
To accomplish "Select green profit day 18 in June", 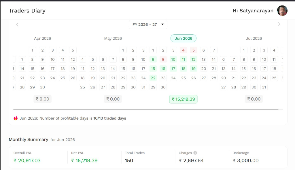I will [183, 69].
